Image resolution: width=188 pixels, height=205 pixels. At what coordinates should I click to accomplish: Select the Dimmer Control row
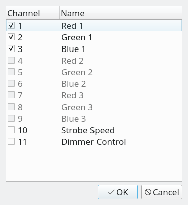click(x=94, y=142)
